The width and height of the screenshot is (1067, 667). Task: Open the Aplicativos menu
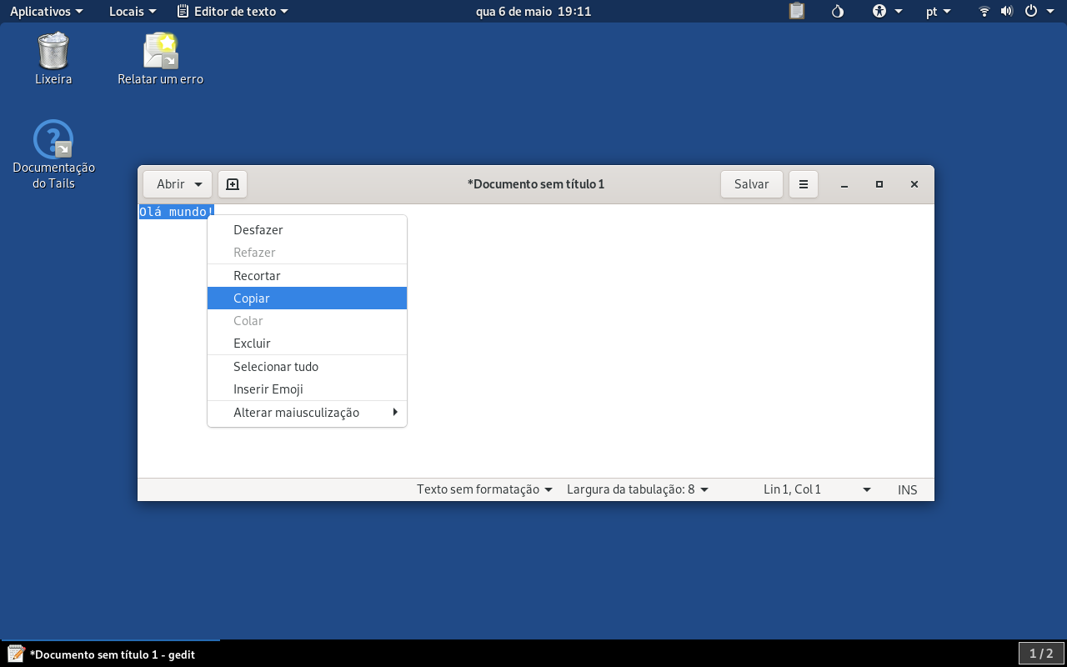pos(47,12)
